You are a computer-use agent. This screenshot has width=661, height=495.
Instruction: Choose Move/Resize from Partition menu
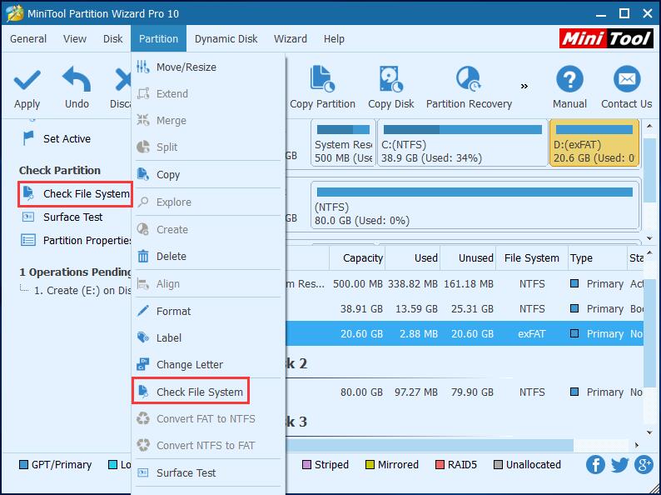click(x=186, y=67)
